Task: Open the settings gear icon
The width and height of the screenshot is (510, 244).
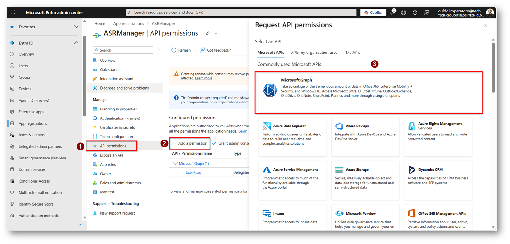Action: 403,12
